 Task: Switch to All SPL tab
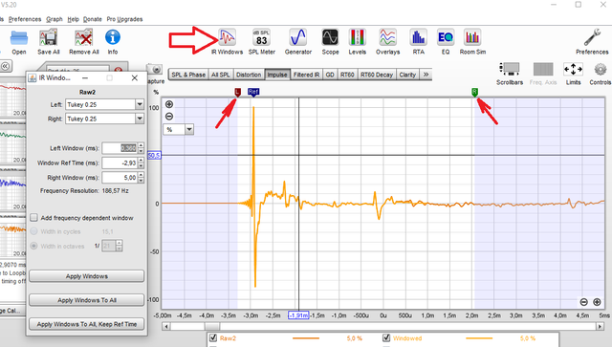221,75
